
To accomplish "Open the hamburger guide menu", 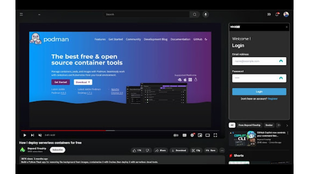I will click(21, 15).
